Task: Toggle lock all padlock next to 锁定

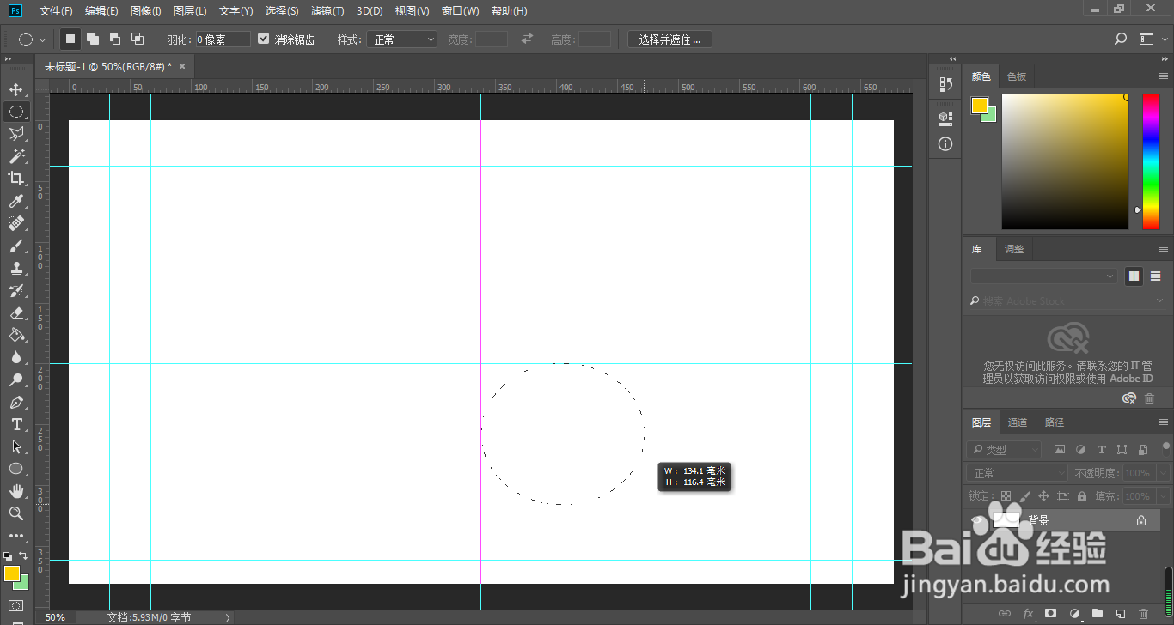Action: pyautogui.click(x=1081, y=496)
